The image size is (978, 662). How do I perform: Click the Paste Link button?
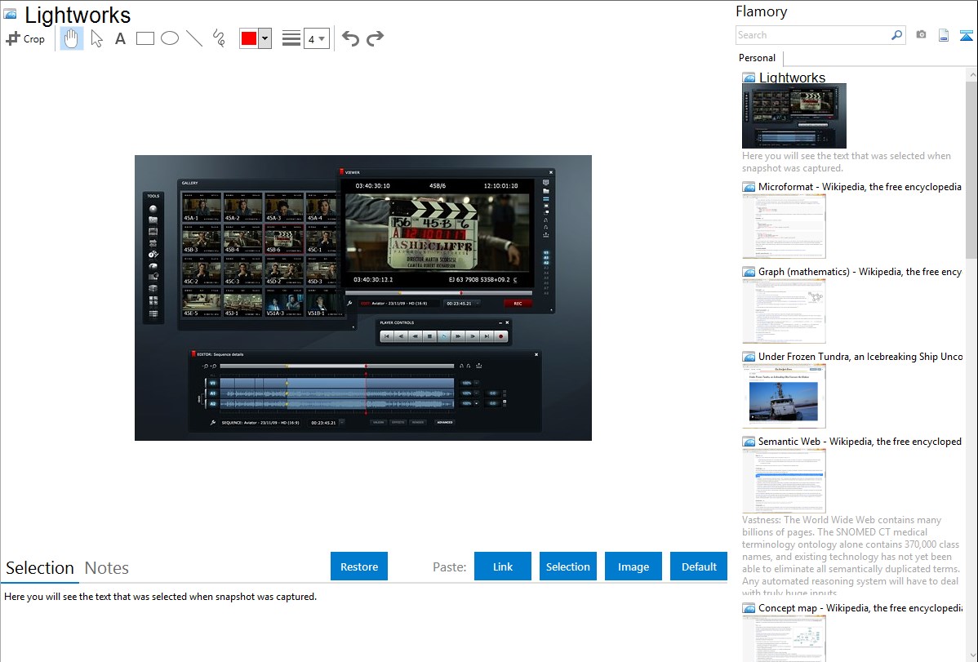click(502, 566)
